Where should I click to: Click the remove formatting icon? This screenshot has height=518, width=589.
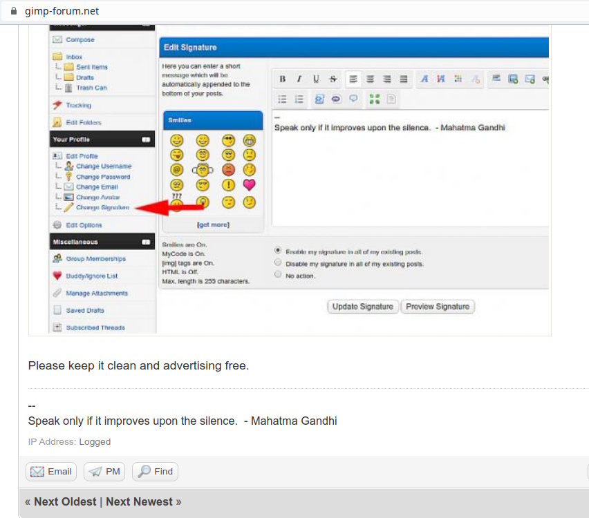click(476, 79)
